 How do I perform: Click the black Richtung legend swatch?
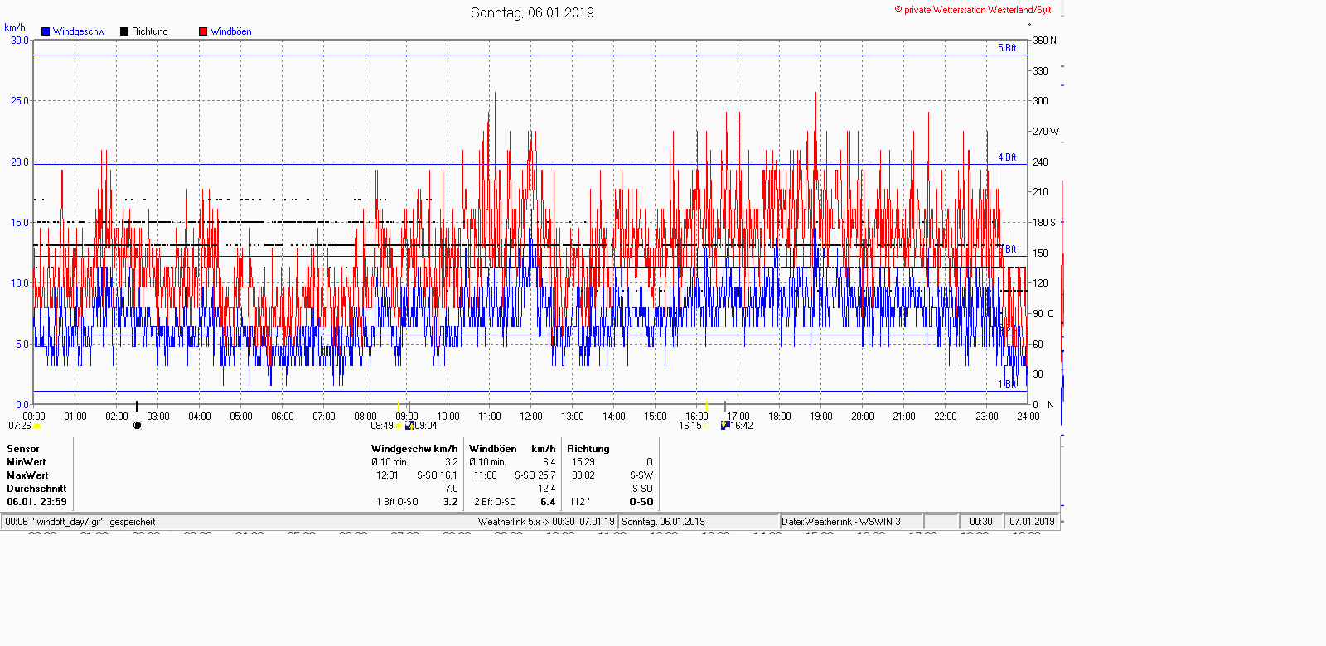point(124,31)
